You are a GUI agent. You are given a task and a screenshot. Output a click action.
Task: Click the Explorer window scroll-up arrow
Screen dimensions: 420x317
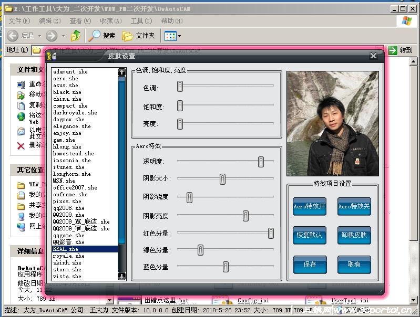(414, 62)
